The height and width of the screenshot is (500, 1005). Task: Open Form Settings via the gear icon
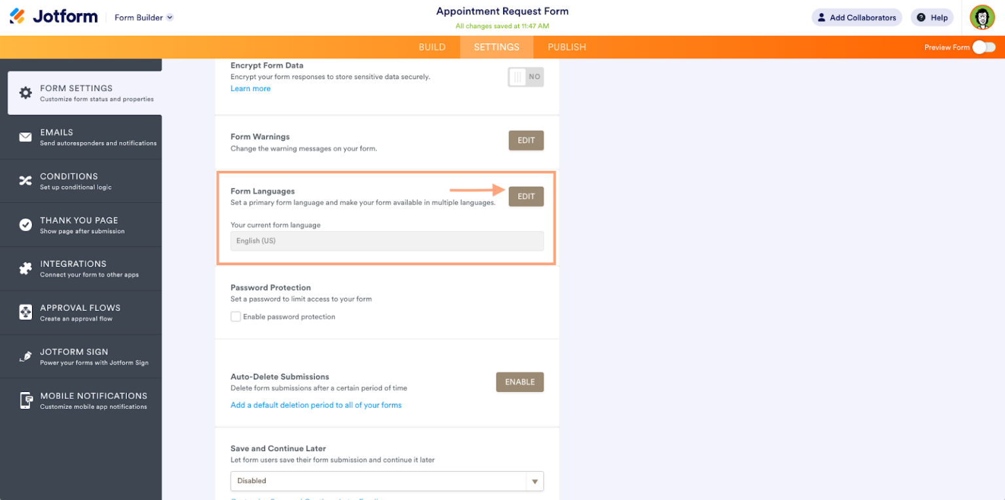[x=24, y=92]
